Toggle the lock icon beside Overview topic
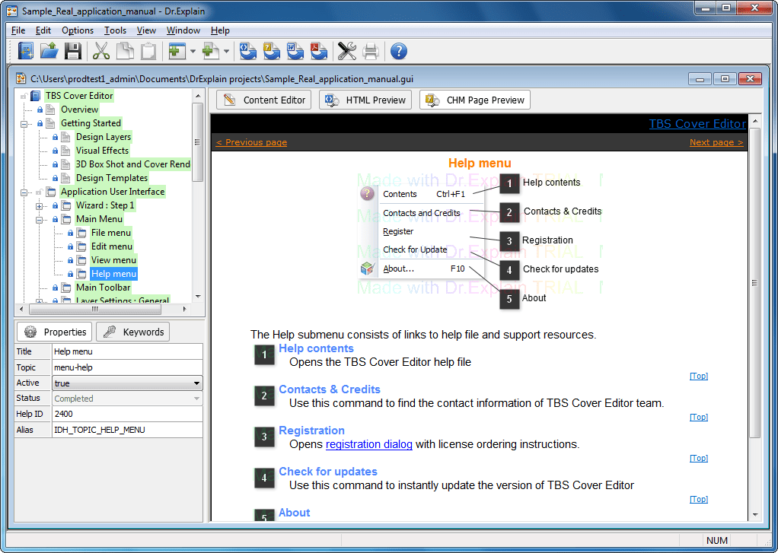The image size is (778, 553). (x=40, y=110)
